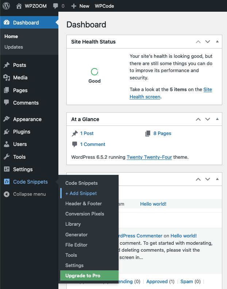Open the Media menu icon
The width and height of the screenshot is (227, 289).
pos(7,78)
